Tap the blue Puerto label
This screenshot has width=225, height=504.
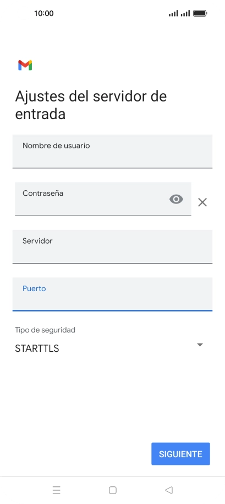click(34, 288)
